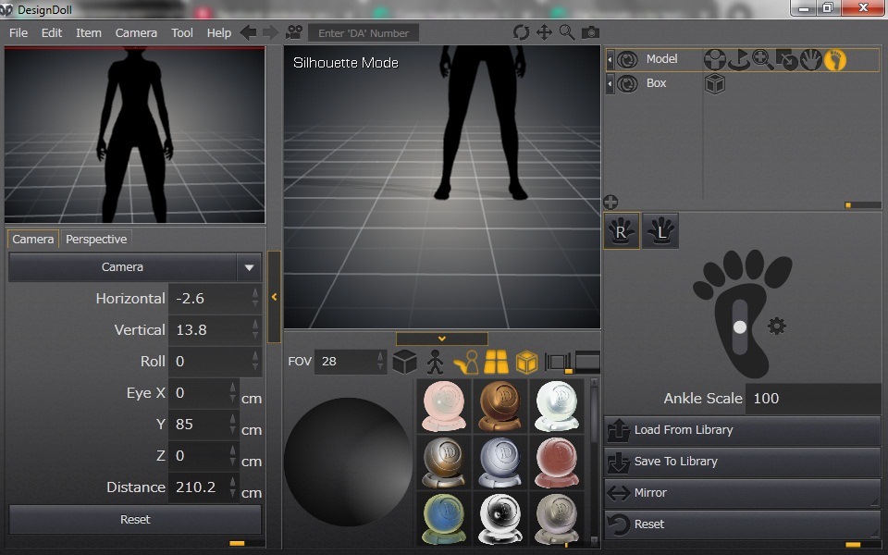
Task: Click the rotate view icon
Action: (x=522, y=32)
